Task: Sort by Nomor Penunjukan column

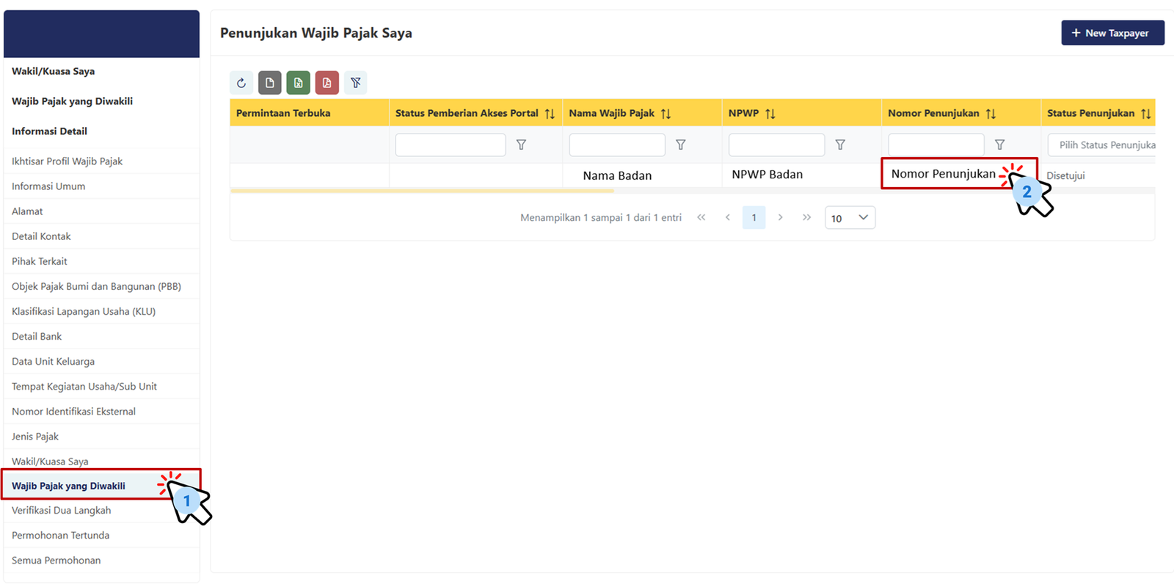Action: [x=991, y=114]
